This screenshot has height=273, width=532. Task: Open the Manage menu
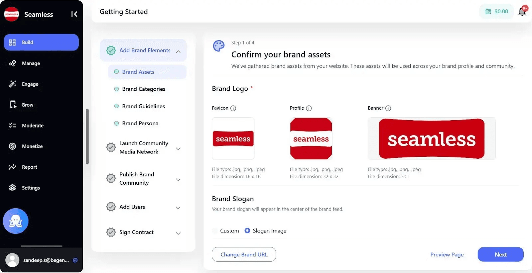31,63
